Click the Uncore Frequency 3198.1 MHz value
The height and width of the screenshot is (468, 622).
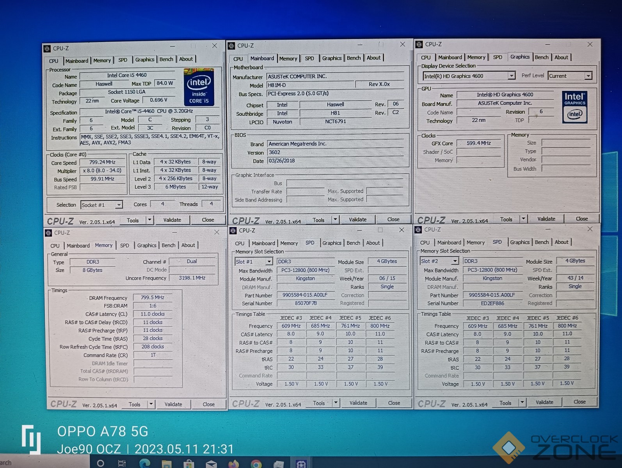pos(192,278)
